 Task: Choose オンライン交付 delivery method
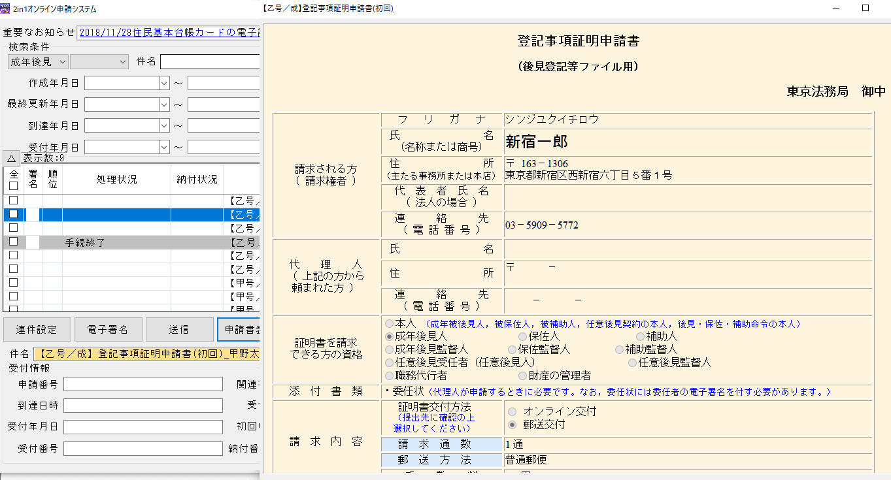512,411
